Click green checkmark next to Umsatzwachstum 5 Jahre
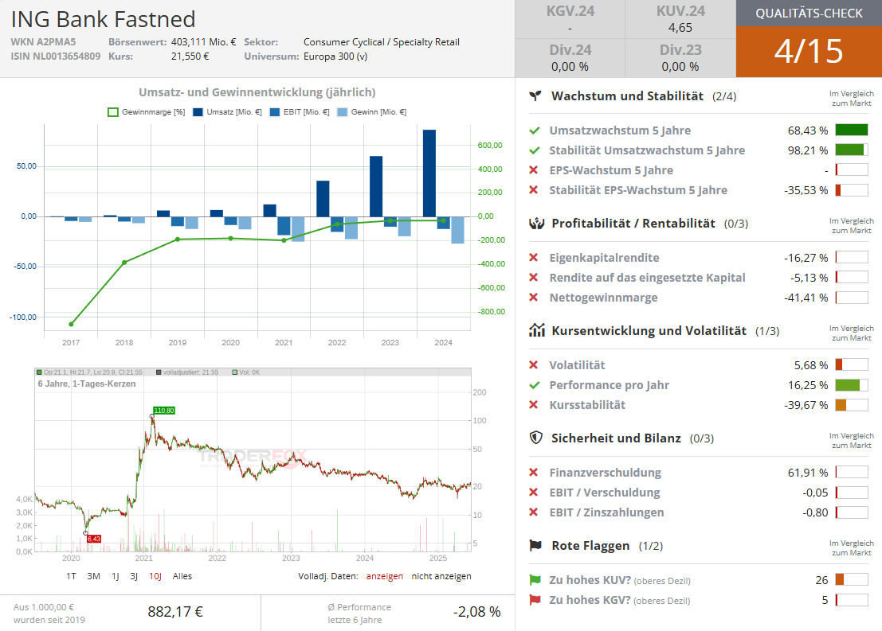 (535, 130)
